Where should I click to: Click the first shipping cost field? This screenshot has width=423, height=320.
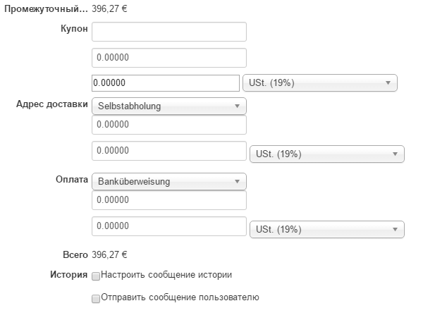pyautogui.click(x=169, y=125)
